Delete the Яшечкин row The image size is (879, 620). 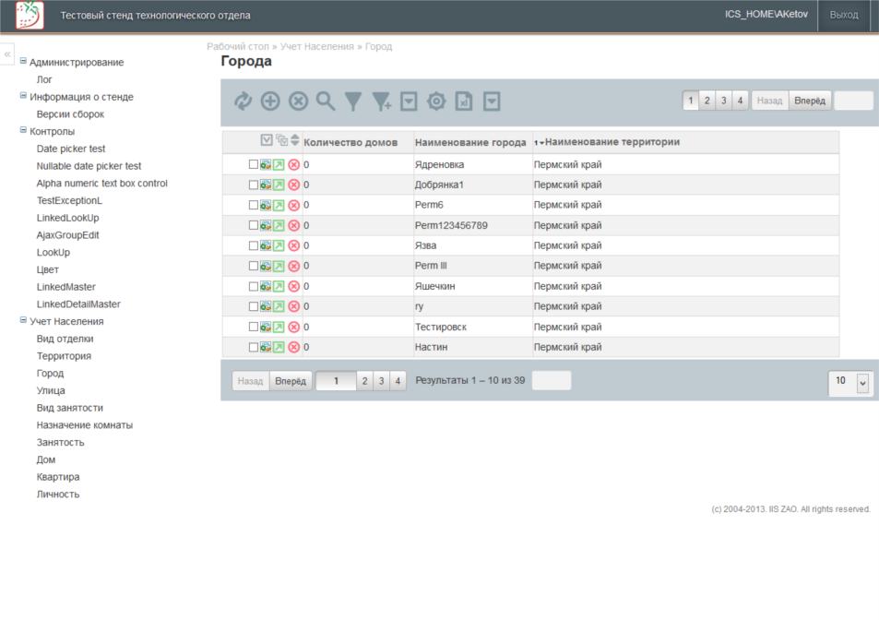pyautogui.click(x=293, y=286)
